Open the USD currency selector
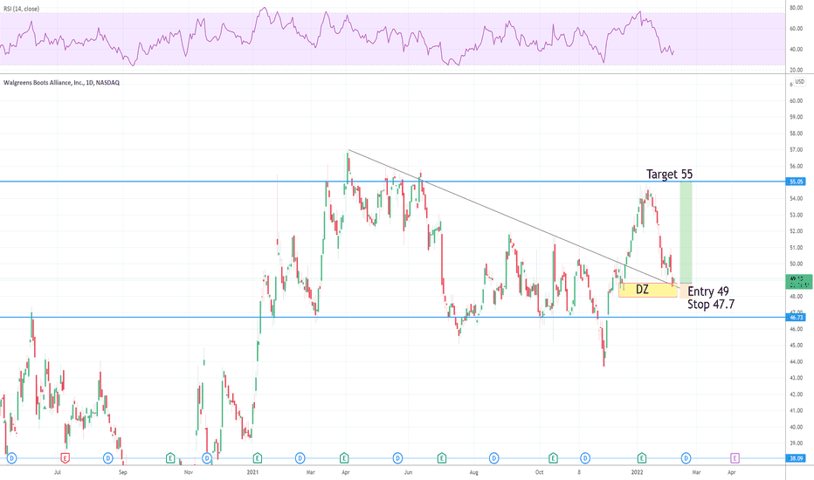 800,82
